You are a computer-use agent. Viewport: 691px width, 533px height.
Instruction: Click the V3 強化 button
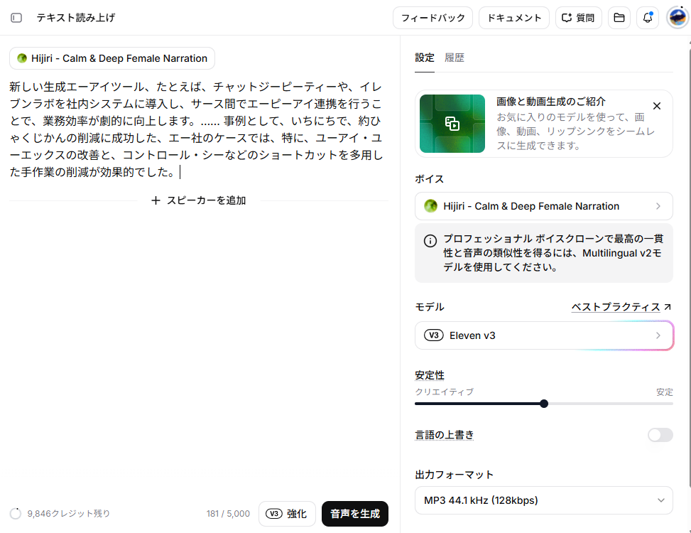tap(287, 514)
